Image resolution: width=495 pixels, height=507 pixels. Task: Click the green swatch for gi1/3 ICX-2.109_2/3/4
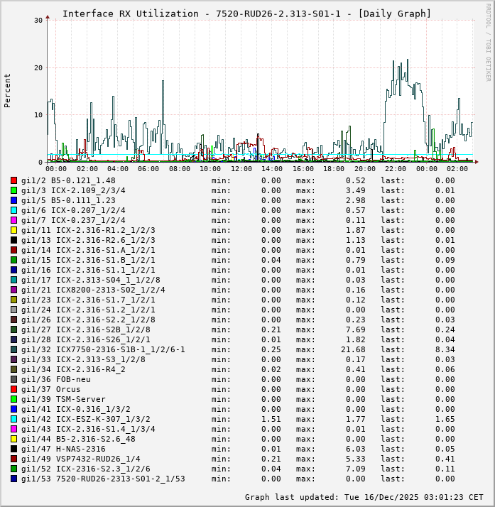click(x=13, y=190)
